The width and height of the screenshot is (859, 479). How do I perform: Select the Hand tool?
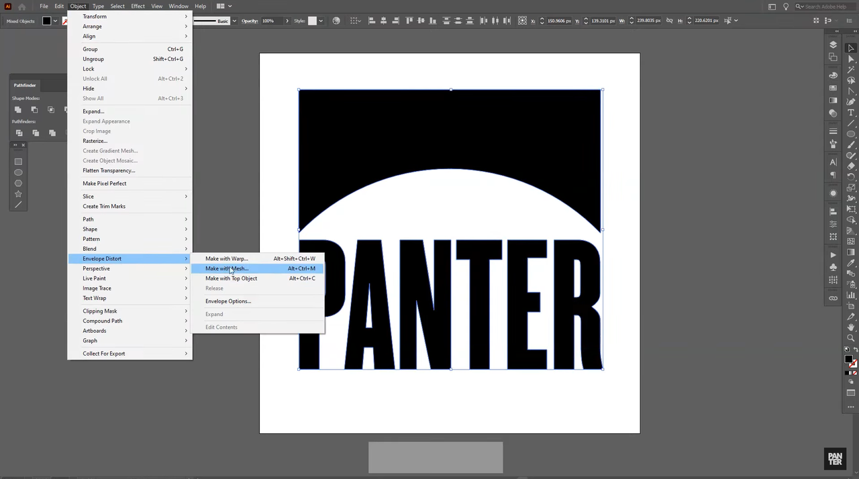[x=851, y=327]
